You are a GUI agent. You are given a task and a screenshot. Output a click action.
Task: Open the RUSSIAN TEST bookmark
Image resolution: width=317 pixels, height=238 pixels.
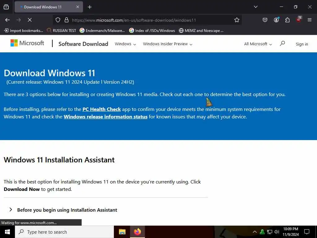tap(62, 31)
